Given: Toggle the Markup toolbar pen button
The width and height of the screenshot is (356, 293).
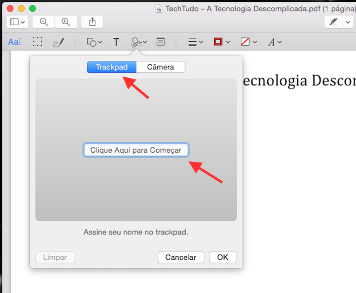Looking at the screenshot, I should pyautogui.click(x=334, y=22).
